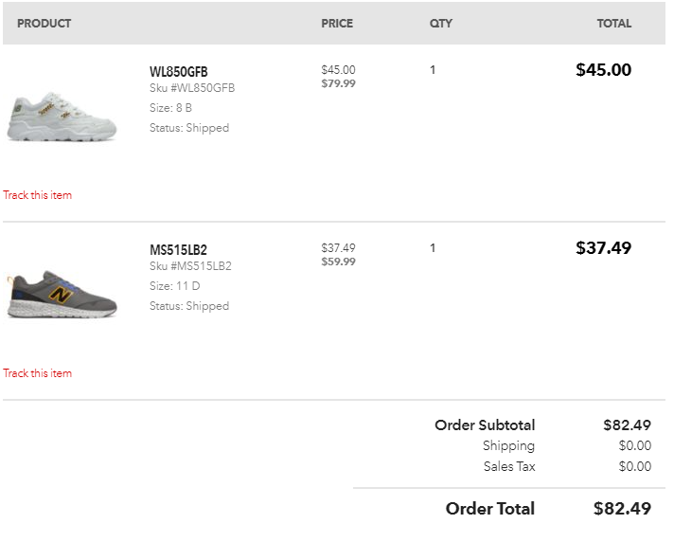Select the QTY column header
Screen dimensions: 674x542
tap(440, 24)
